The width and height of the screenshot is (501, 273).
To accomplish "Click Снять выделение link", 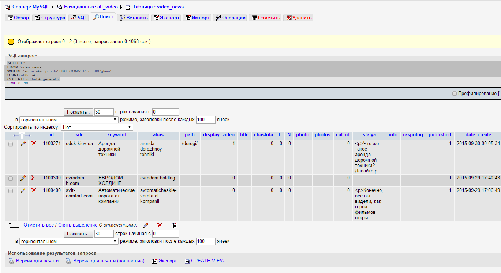I will [78, 225].
